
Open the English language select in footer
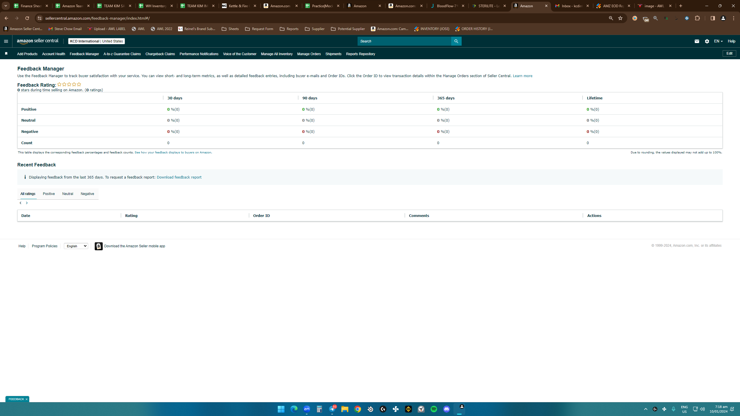[76, 246]
